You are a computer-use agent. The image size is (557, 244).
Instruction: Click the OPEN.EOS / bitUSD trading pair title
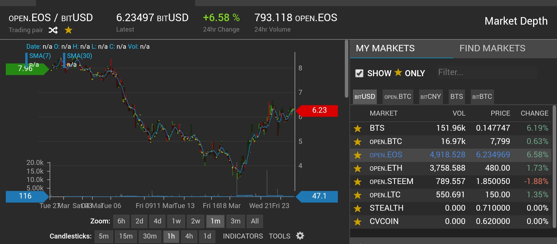[x=51, y=18]
